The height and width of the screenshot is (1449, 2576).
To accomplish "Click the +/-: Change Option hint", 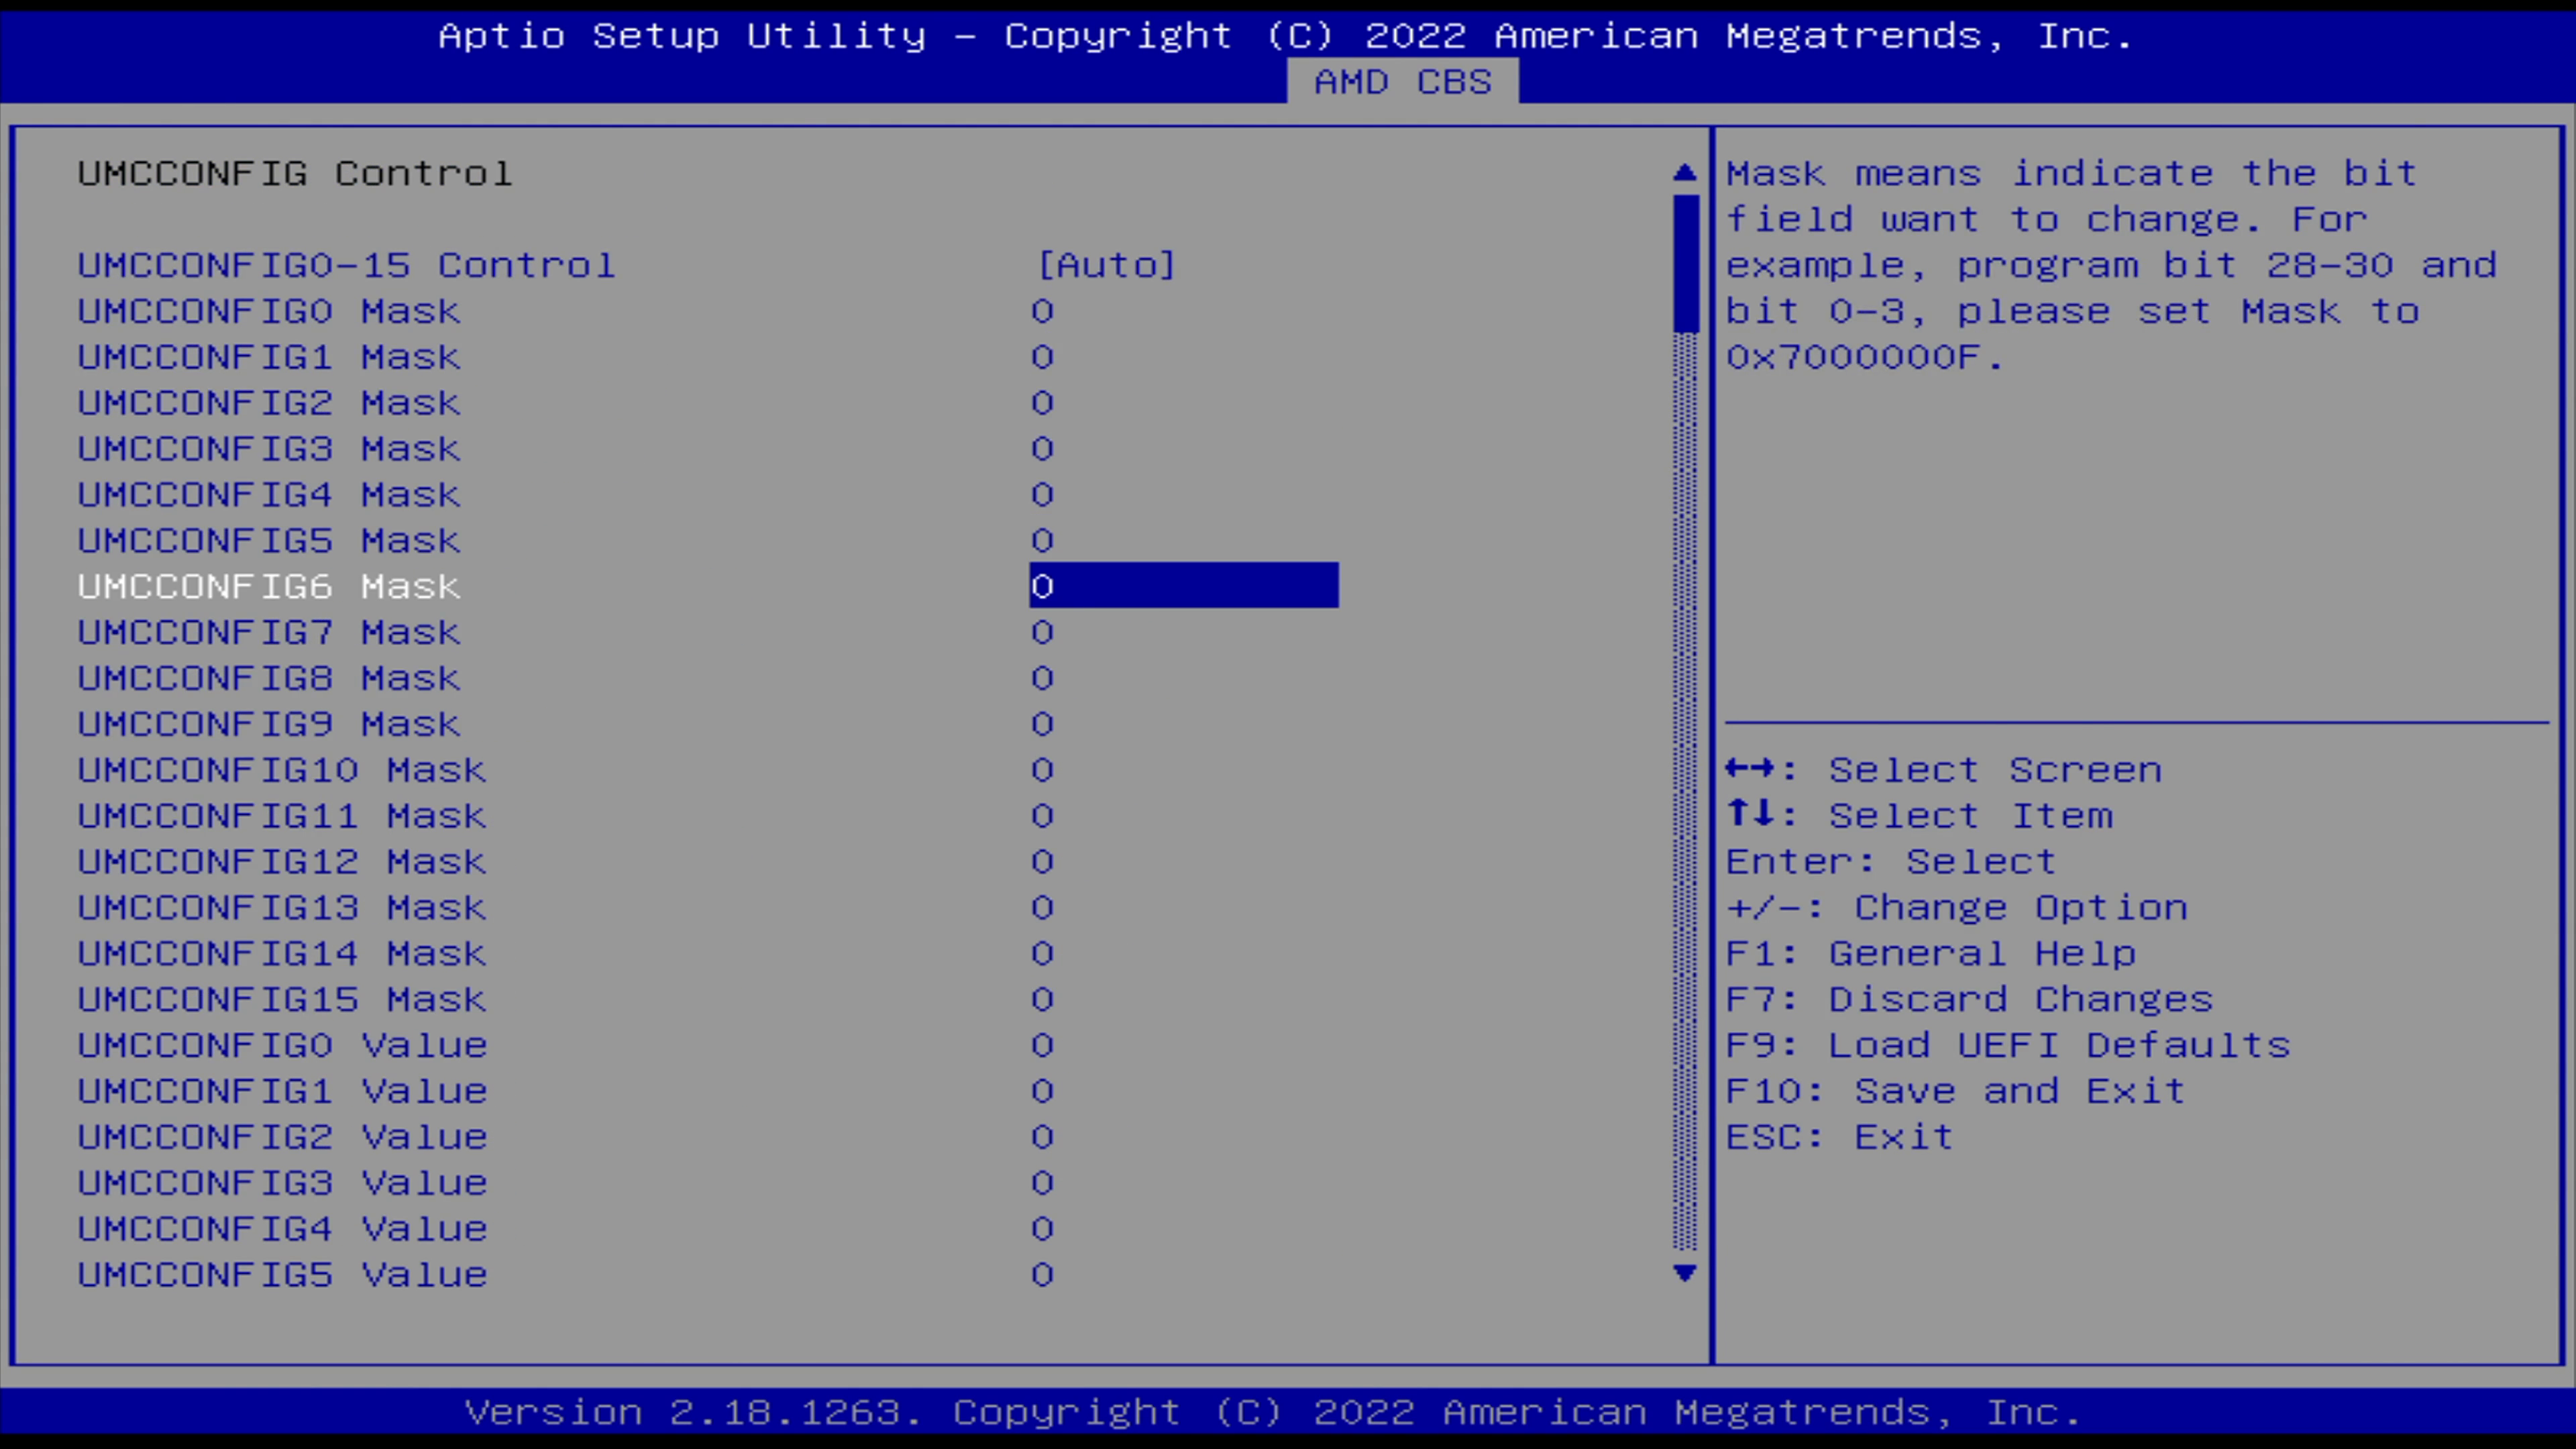I will coord(1957,908).
